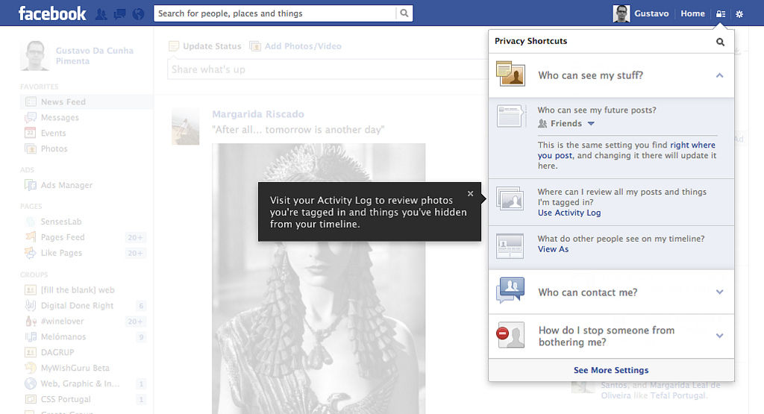Expand 'How do I stop someone' chevron

pyautogui.click(x=720, y=336)
